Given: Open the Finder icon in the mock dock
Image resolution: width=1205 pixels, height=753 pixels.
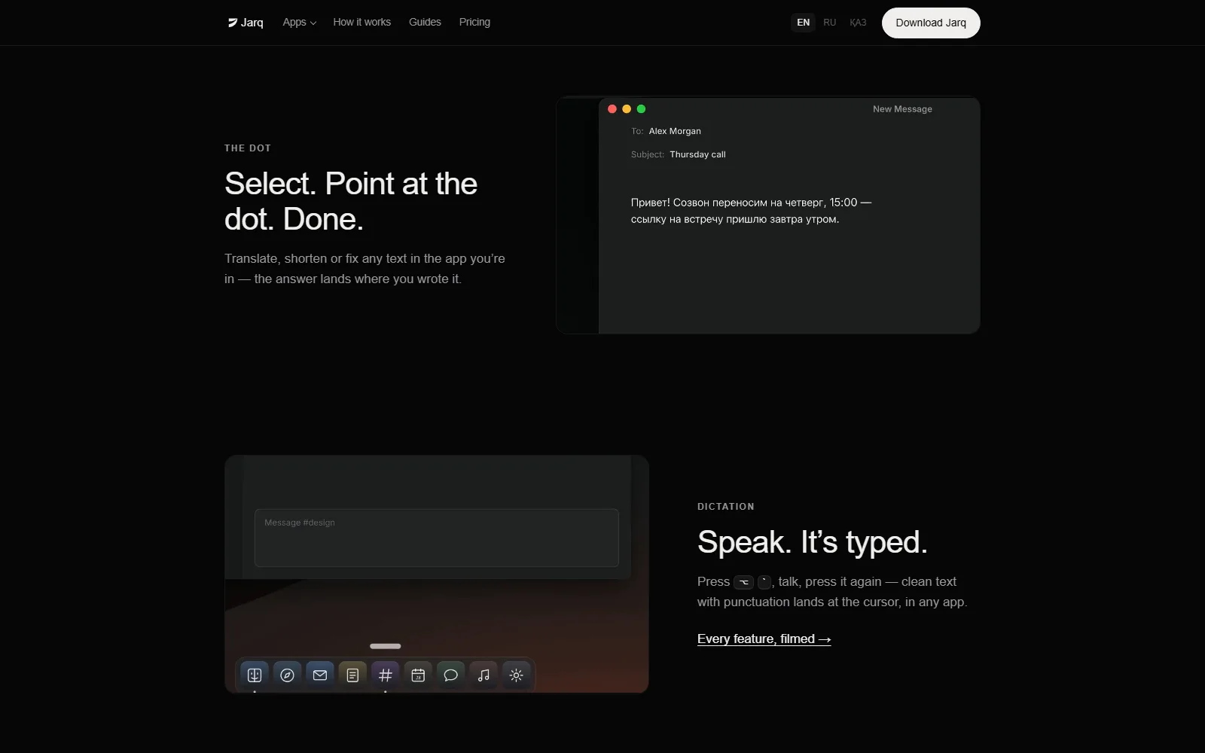Looking at the screenshot, I should coord(255,675).
